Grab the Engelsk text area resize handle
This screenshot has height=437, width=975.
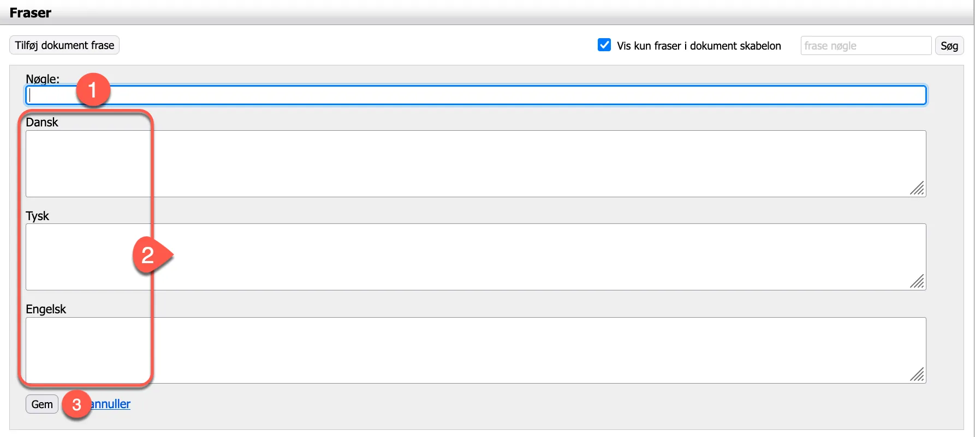[x=918, y=375]
